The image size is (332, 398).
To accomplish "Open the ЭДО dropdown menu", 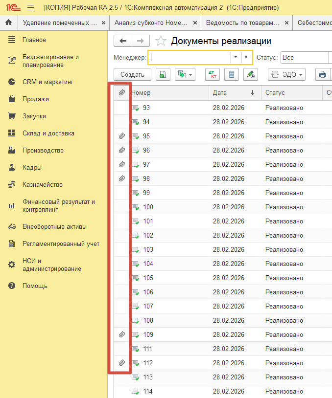I will click(286, 75).
